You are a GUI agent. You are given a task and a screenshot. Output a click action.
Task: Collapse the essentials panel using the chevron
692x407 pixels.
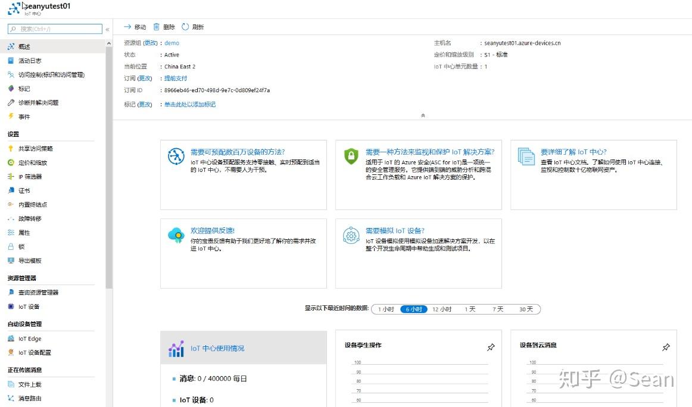(x=423, y=115)
